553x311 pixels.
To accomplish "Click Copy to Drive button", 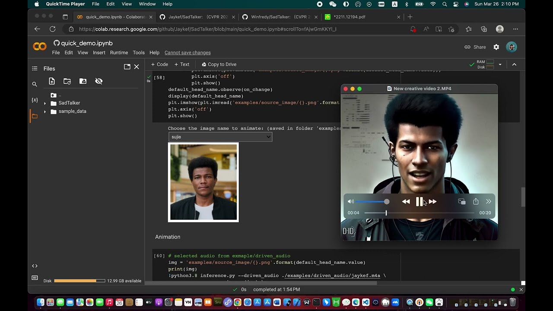I will click(x=219, y=64).
